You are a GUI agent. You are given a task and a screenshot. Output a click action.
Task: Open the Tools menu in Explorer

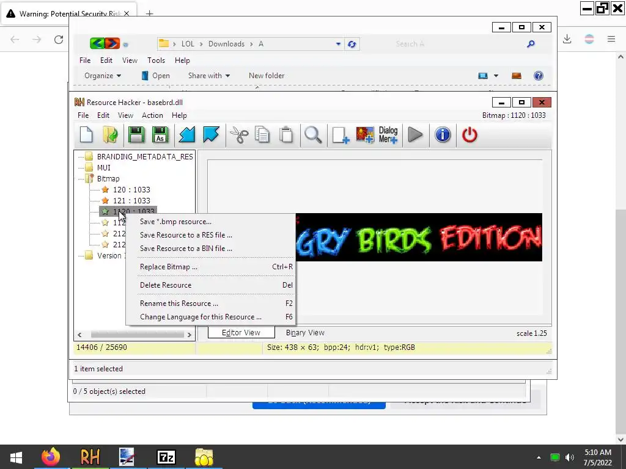coord(156,60)
